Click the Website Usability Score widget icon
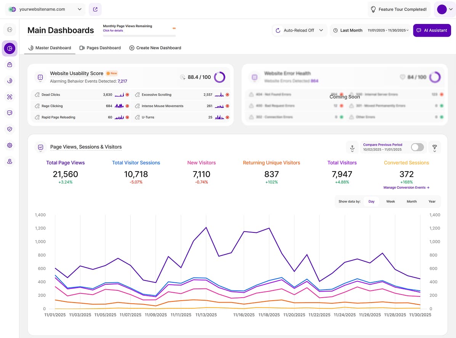Image resolution: width=456 pixels, height=338 pixels. [x=40, y=77]
